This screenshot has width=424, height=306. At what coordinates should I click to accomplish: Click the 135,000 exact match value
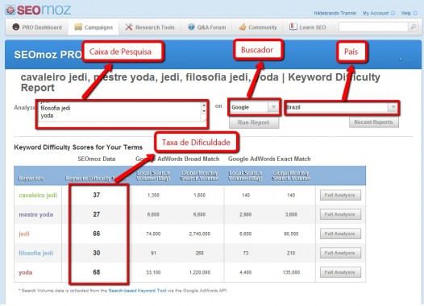[291, 272]
